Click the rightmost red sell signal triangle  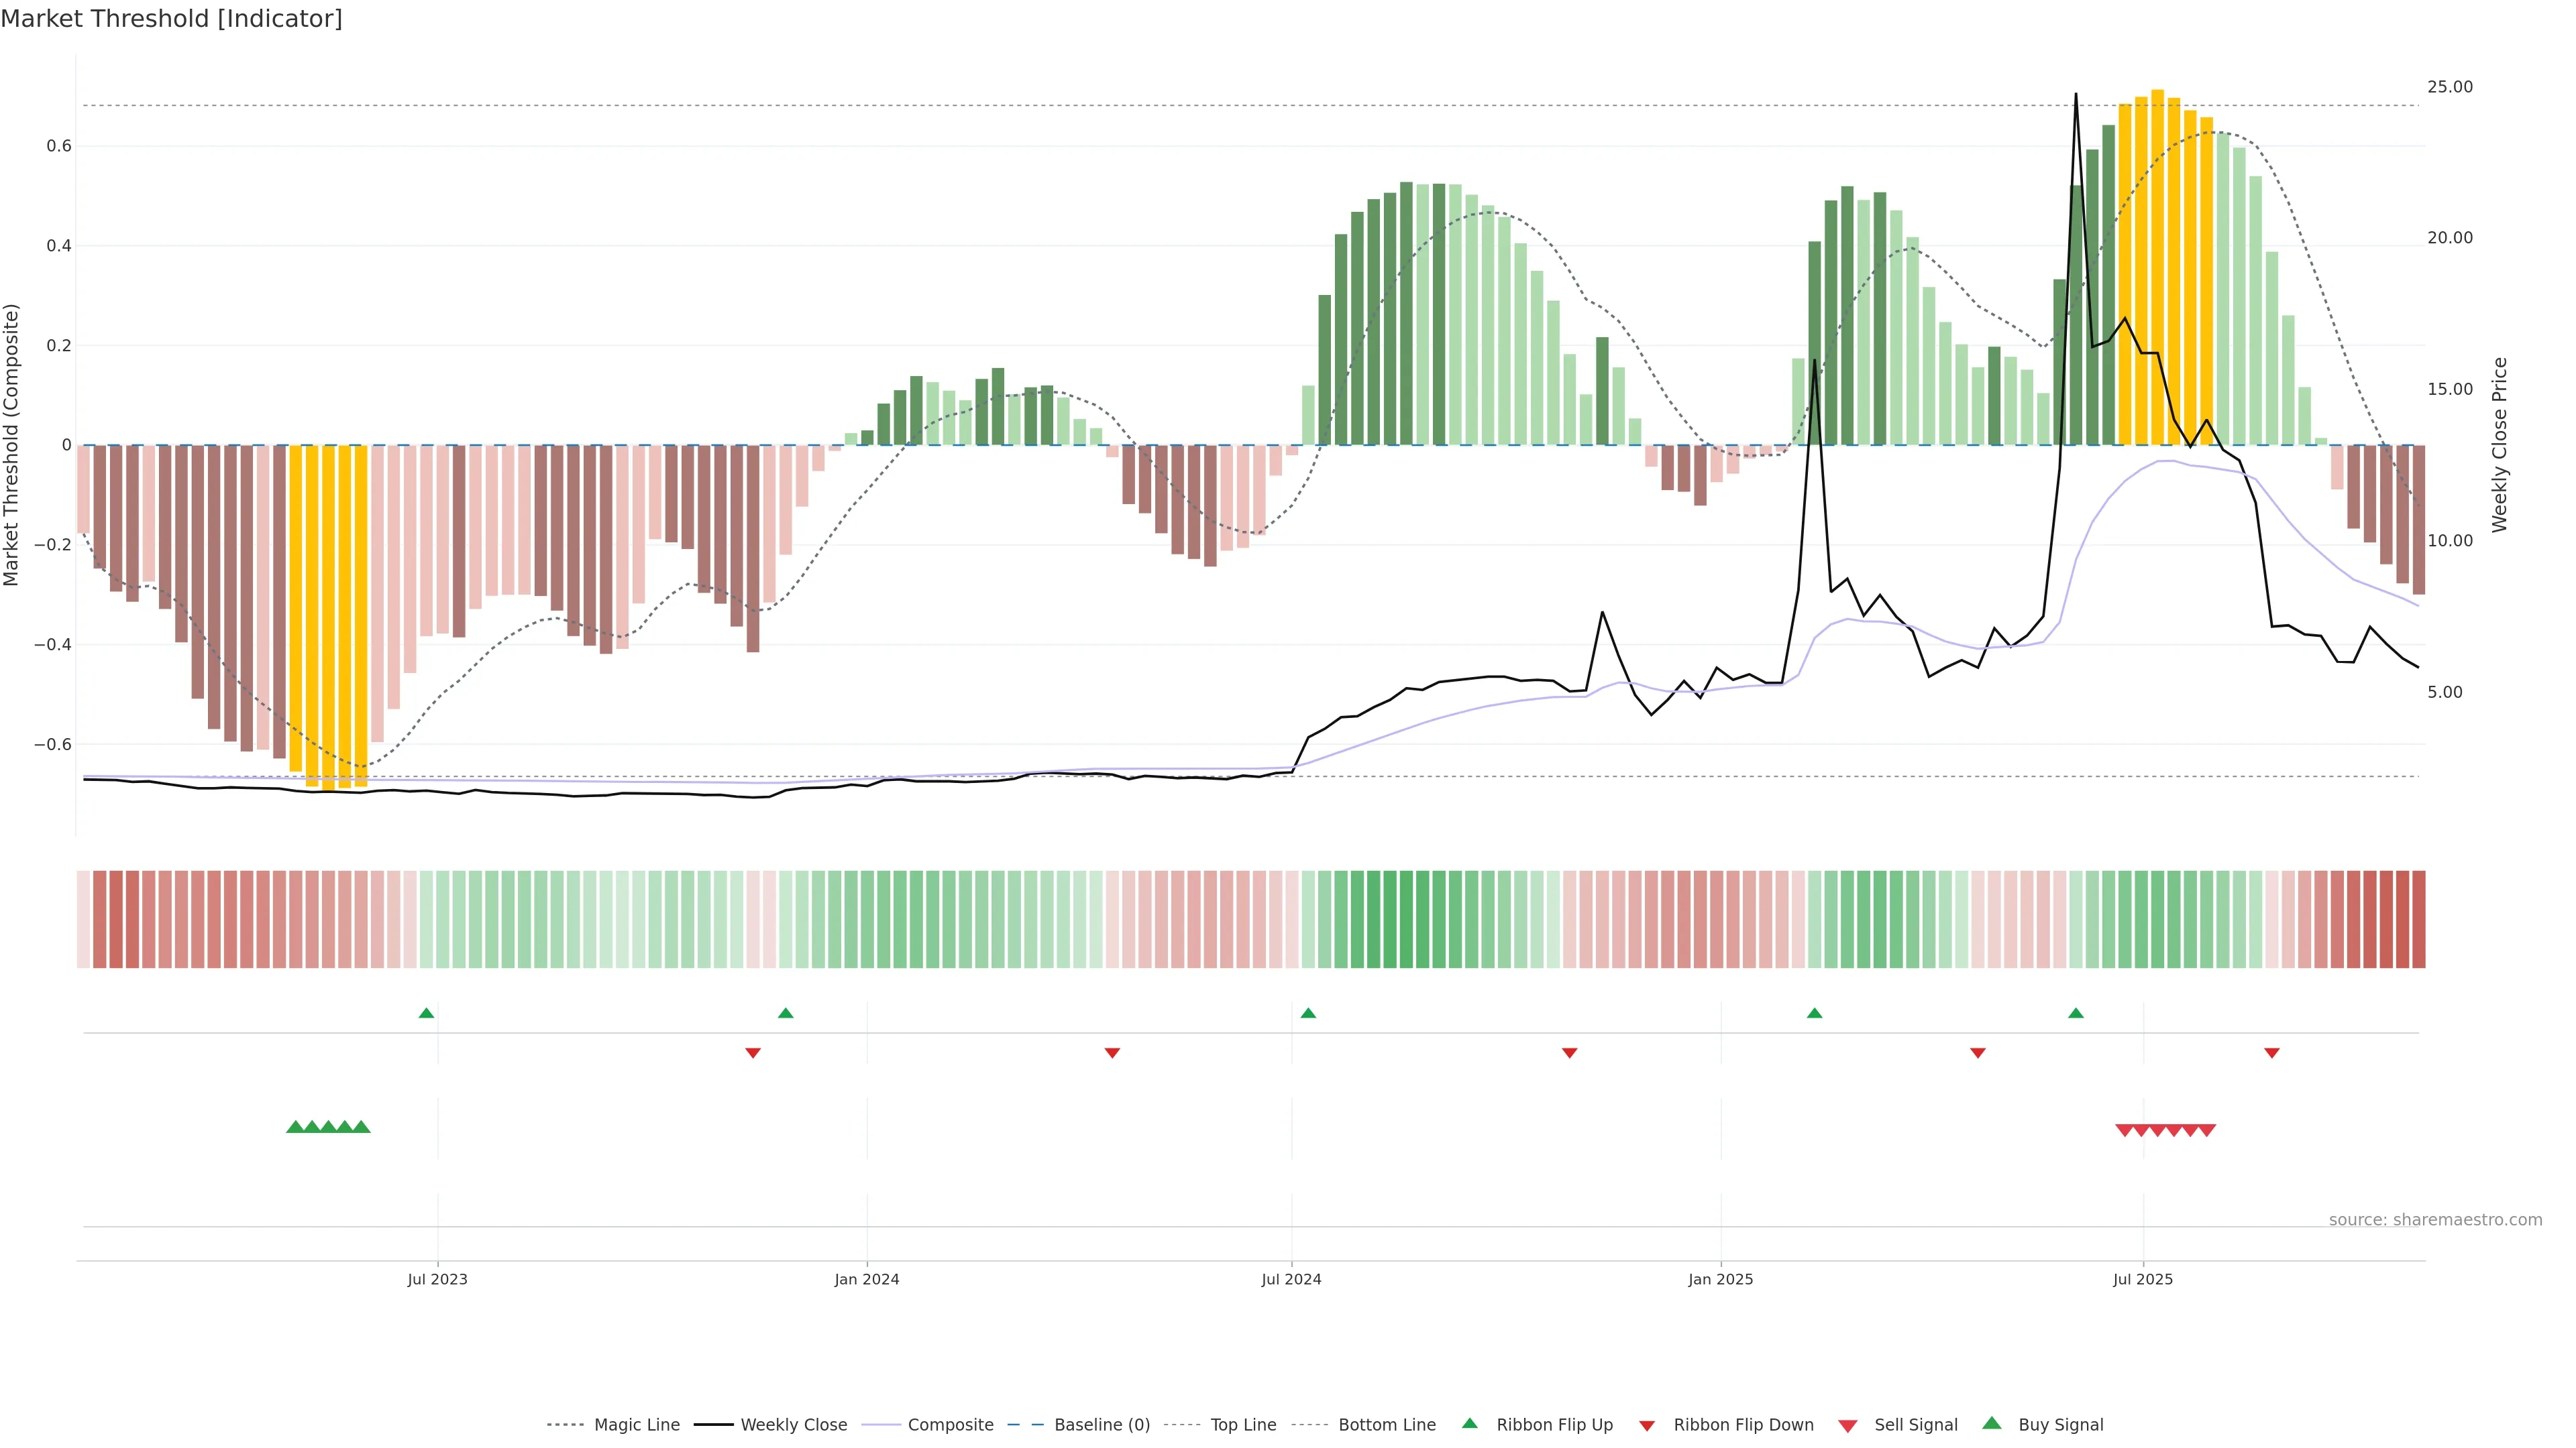point(2207,1130)
